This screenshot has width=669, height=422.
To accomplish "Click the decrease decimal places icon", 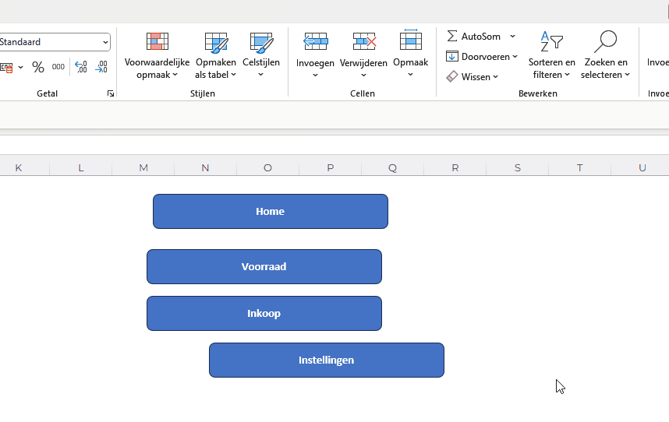I will tap(101, 67).
